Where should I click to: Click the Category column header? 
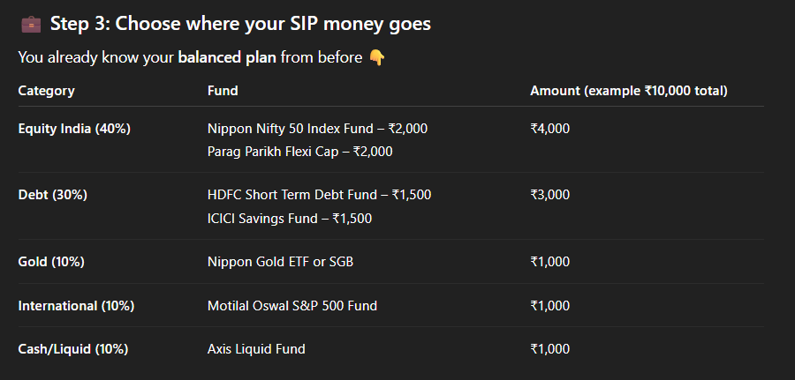46,91
